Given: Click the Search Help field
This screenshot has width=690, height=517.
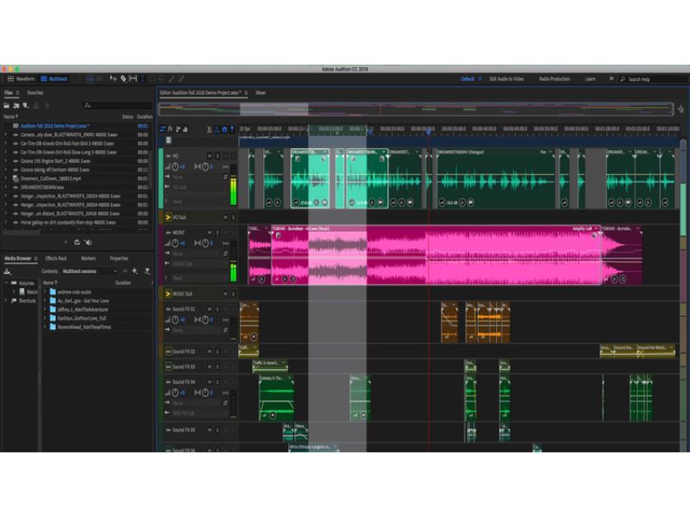Looking at the screenshot, I should pyautogui.click(x=651, y=78).
